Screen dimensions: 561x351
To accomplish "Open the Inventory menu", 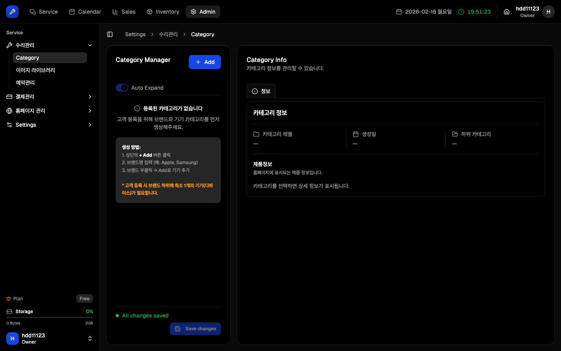I will [163, 12].
